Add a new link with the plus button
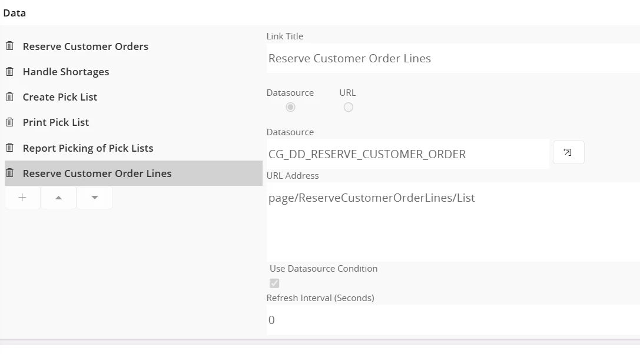The width and height of the screenshot is (640, 354). click(22, 198)
